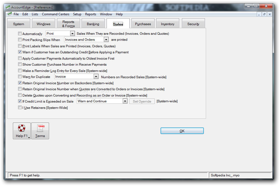The height and width of the screenshot is (186, 280).
Task: Toggle Warn for Duplicate checkbox
Action: pyautogui.click(x=20, y=77)
